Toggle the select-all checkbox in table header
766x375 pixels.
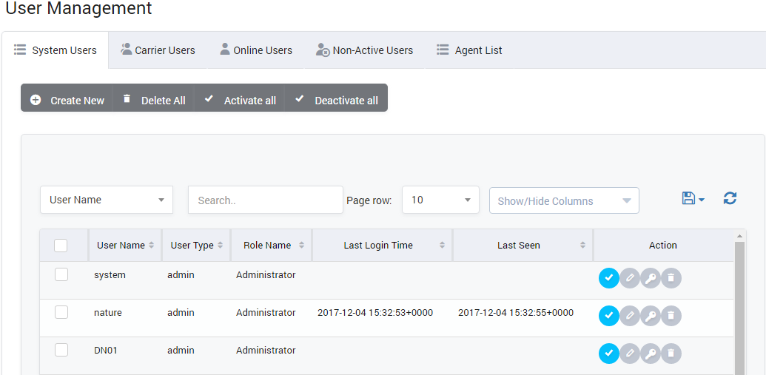point(61,246)
